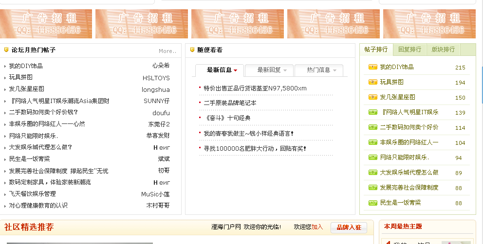The height and width of the screenshot is (244, 483).
Task: Open ranked post 二手数码如何卖个好价
Action: [409, 127]
